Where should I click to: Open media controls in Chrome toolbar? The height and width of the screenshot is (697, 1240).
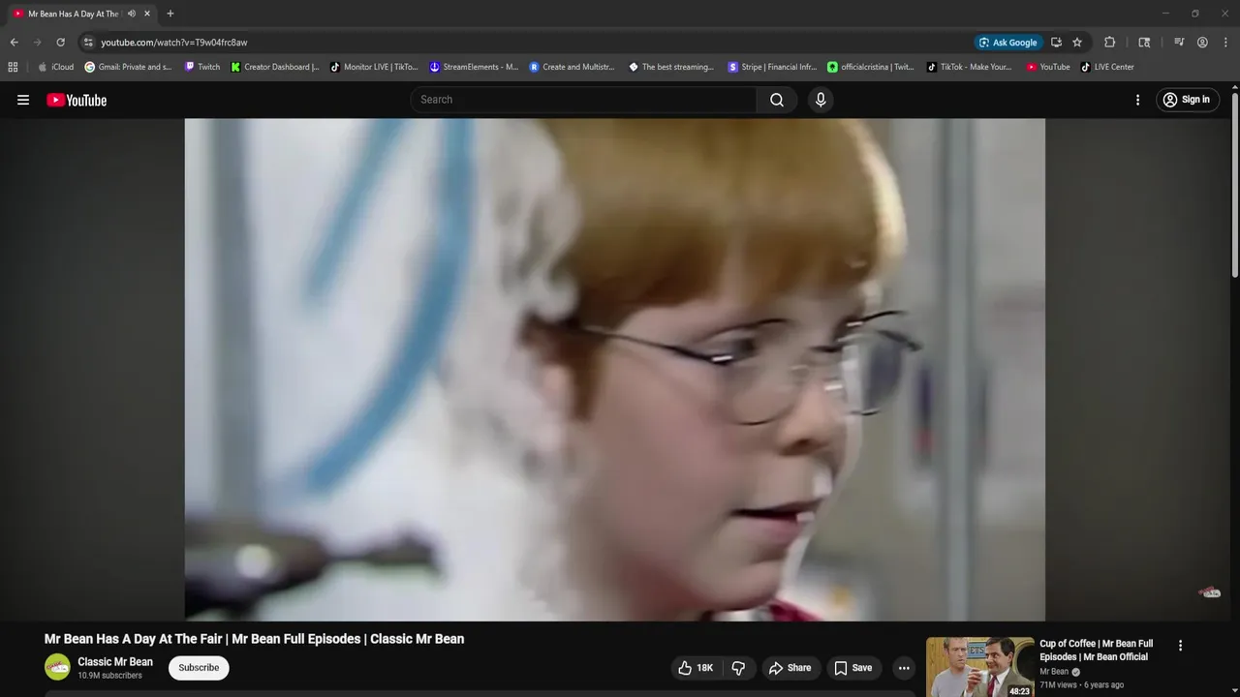[1179, 43]
